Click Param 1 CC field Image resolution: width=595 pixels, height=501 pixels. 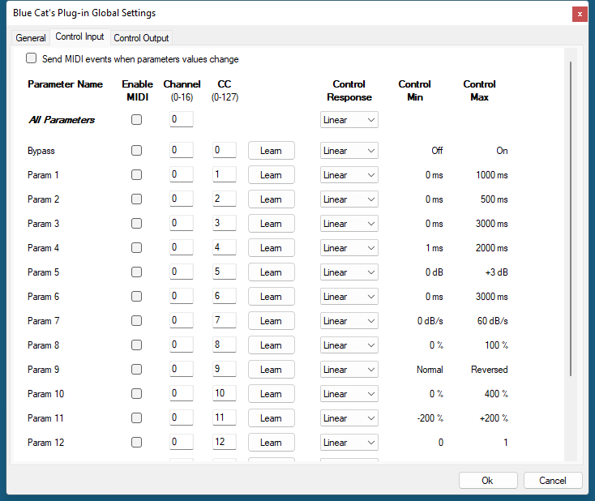[x=225, y=174]
